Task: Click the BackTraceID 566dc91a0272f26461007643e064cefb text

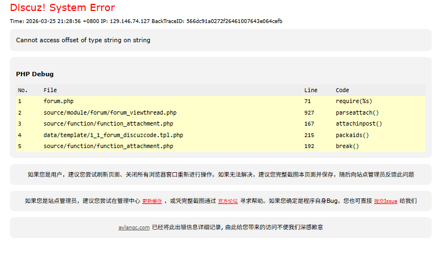Action: click(217, 21)
